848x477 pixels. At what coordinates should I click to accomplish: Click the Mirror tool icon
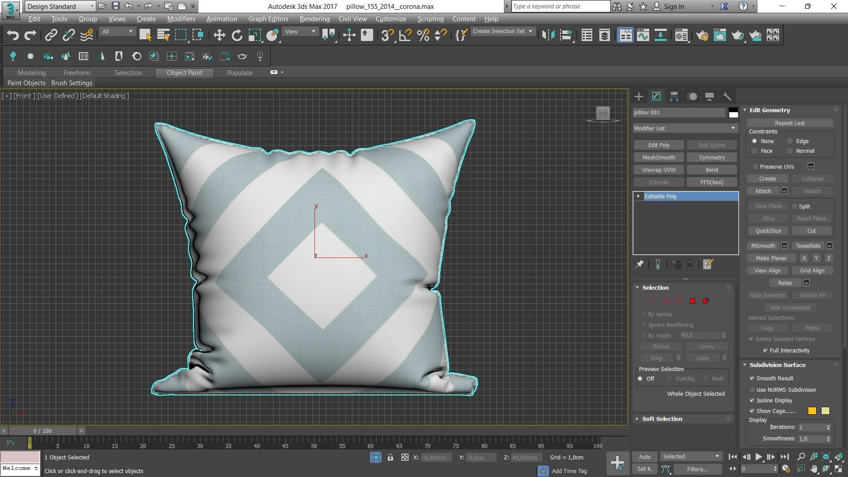[x=548, y=35]
